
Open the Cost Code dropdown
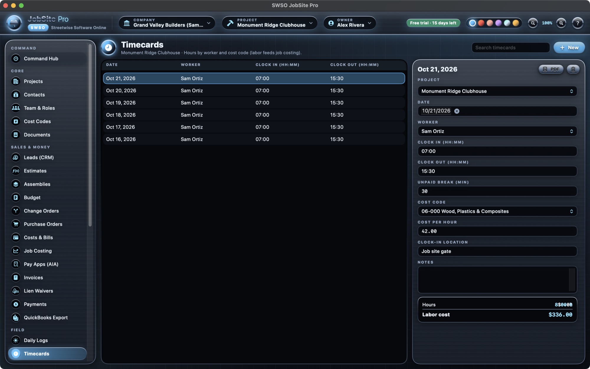coord(497,211)
